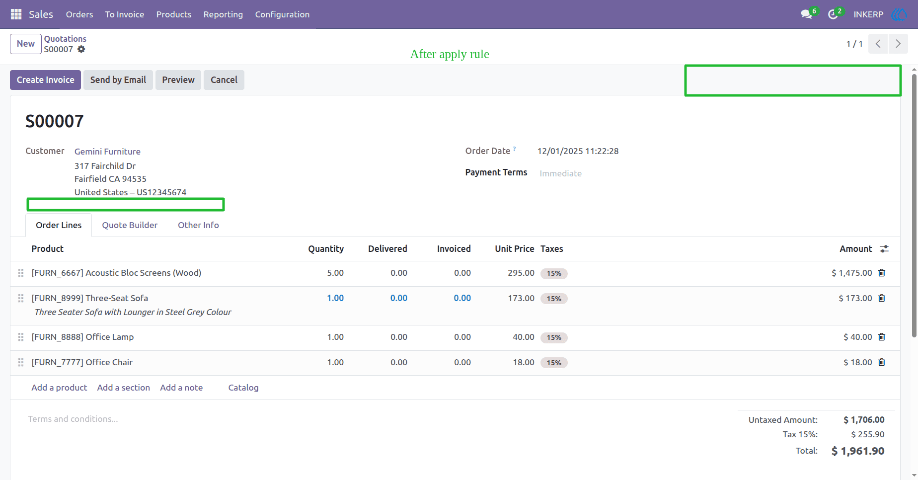Grab the Office Chair drag handle
Viewport: 918px width, 480px height.
[21, 362]
